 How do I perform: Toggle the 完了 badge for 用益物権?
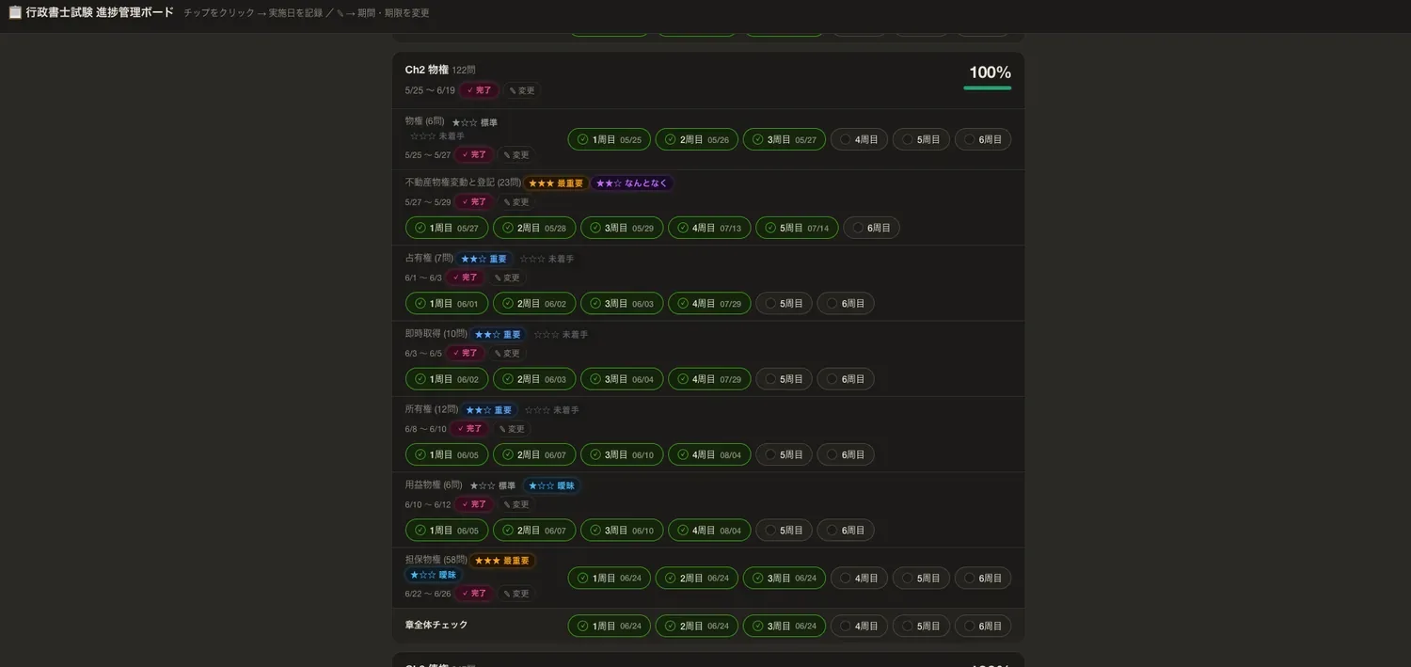tap(474, 504)
